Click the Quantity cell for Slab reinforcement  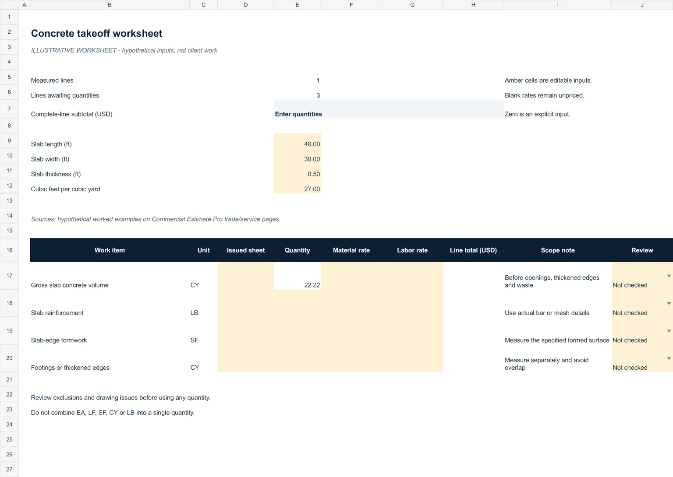(x=298, y=303)
